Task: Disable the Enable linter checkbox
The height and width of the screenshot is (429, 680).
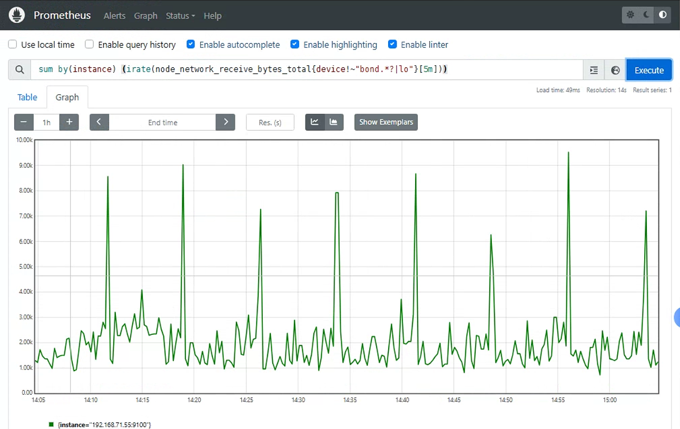Action: 392,45
